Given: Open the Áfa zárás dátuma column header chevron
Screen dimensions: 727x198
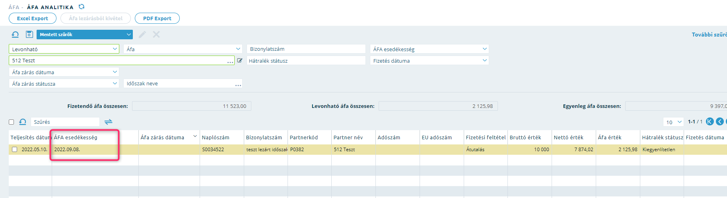Looking at the screenshot, I should (x=195, y=136).
